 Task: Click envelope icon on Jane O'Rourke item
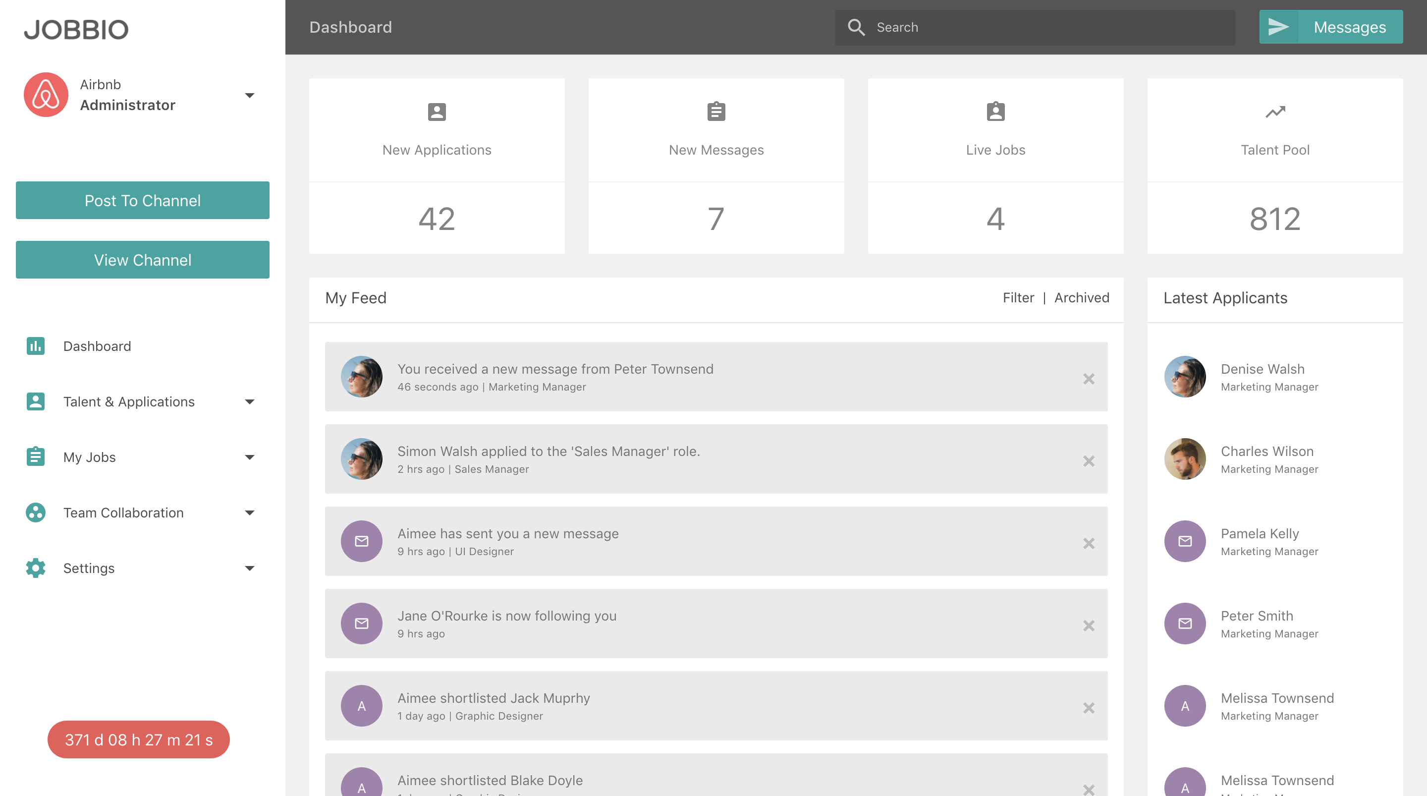pos(361,624)
